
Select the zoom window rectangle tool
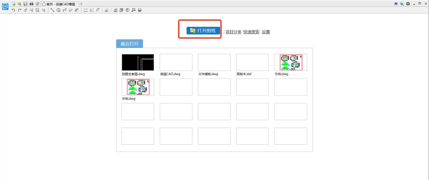point(37,10)
